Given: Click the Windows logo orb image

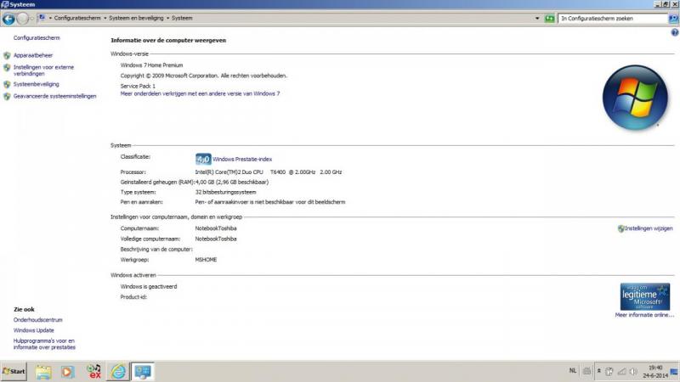Looking at the screenshot, I should (635, 98).
